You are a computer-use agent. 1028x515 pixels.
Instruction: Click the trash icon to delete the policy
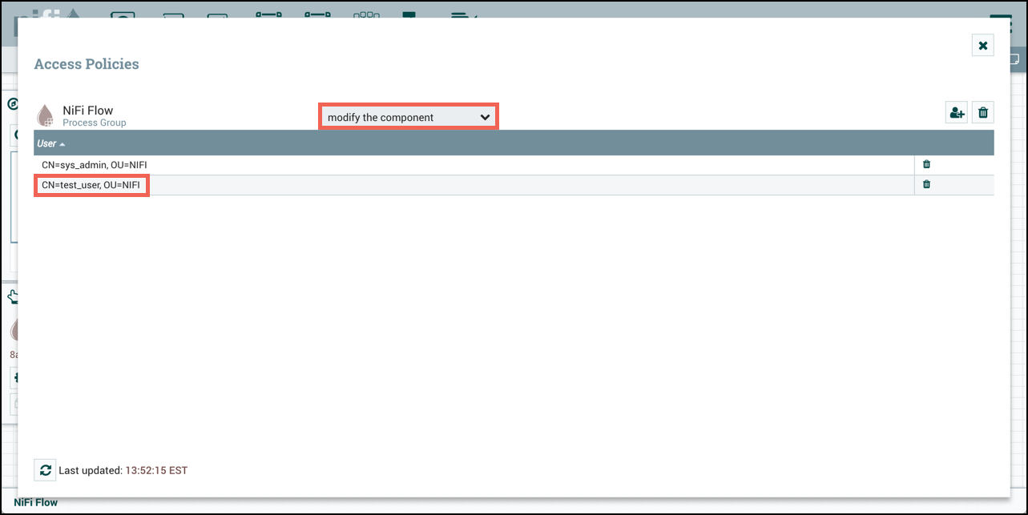(x=982, y=112)
